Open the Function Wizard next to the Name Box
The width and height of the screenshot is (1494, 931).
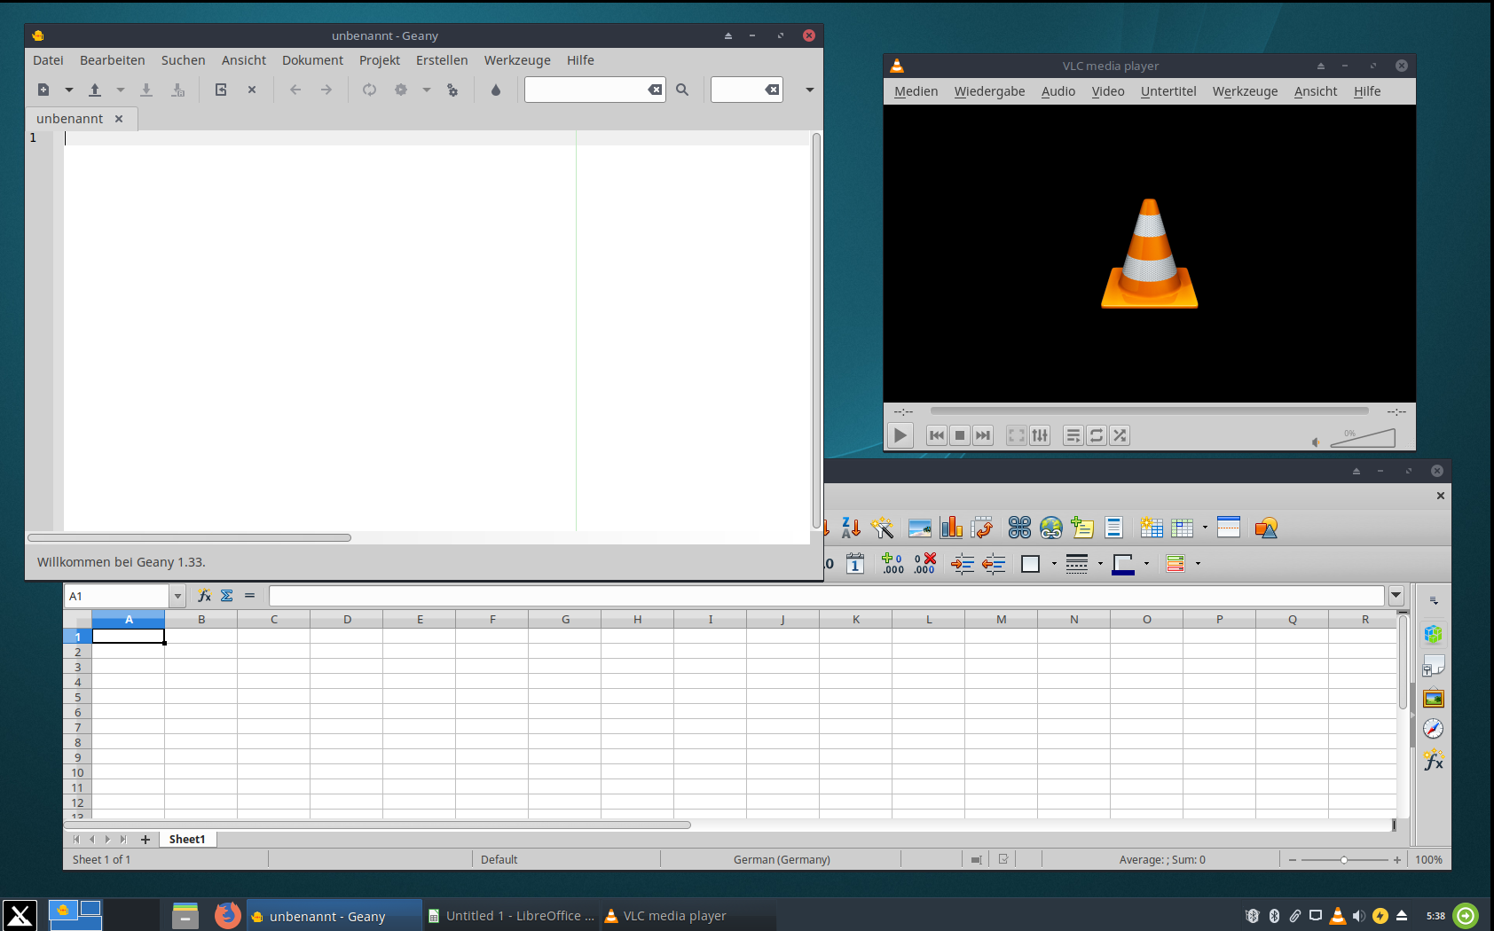[x=204, y=596]
